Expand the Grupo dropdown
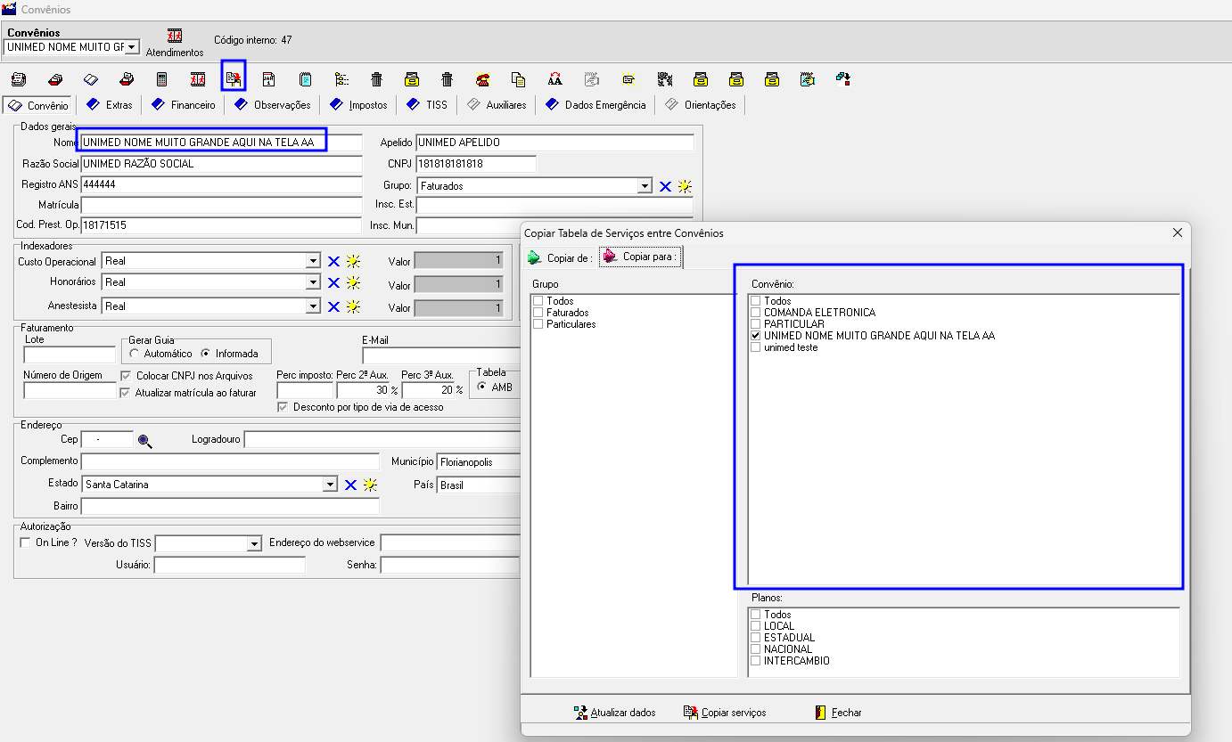Screen dimensions: 1232x742 pos(645,186)
